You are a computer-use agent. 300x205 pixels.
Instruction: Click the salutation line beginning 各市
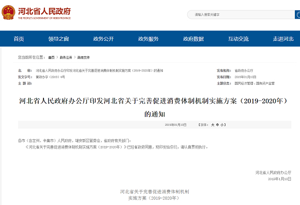74,141
